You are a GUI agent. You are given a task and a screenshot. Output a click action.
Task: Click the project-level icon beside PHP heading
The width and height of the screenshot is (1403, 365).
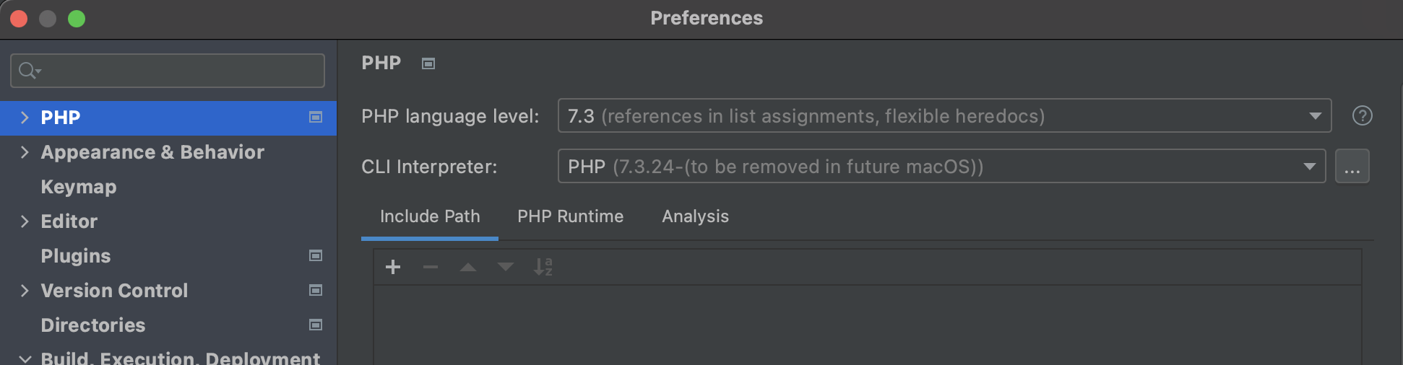428,64
